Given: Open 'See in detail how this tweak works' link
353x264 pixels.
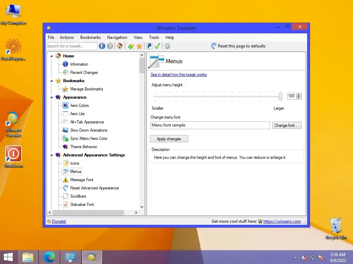Looking at the screenshot, I should 179,75.
